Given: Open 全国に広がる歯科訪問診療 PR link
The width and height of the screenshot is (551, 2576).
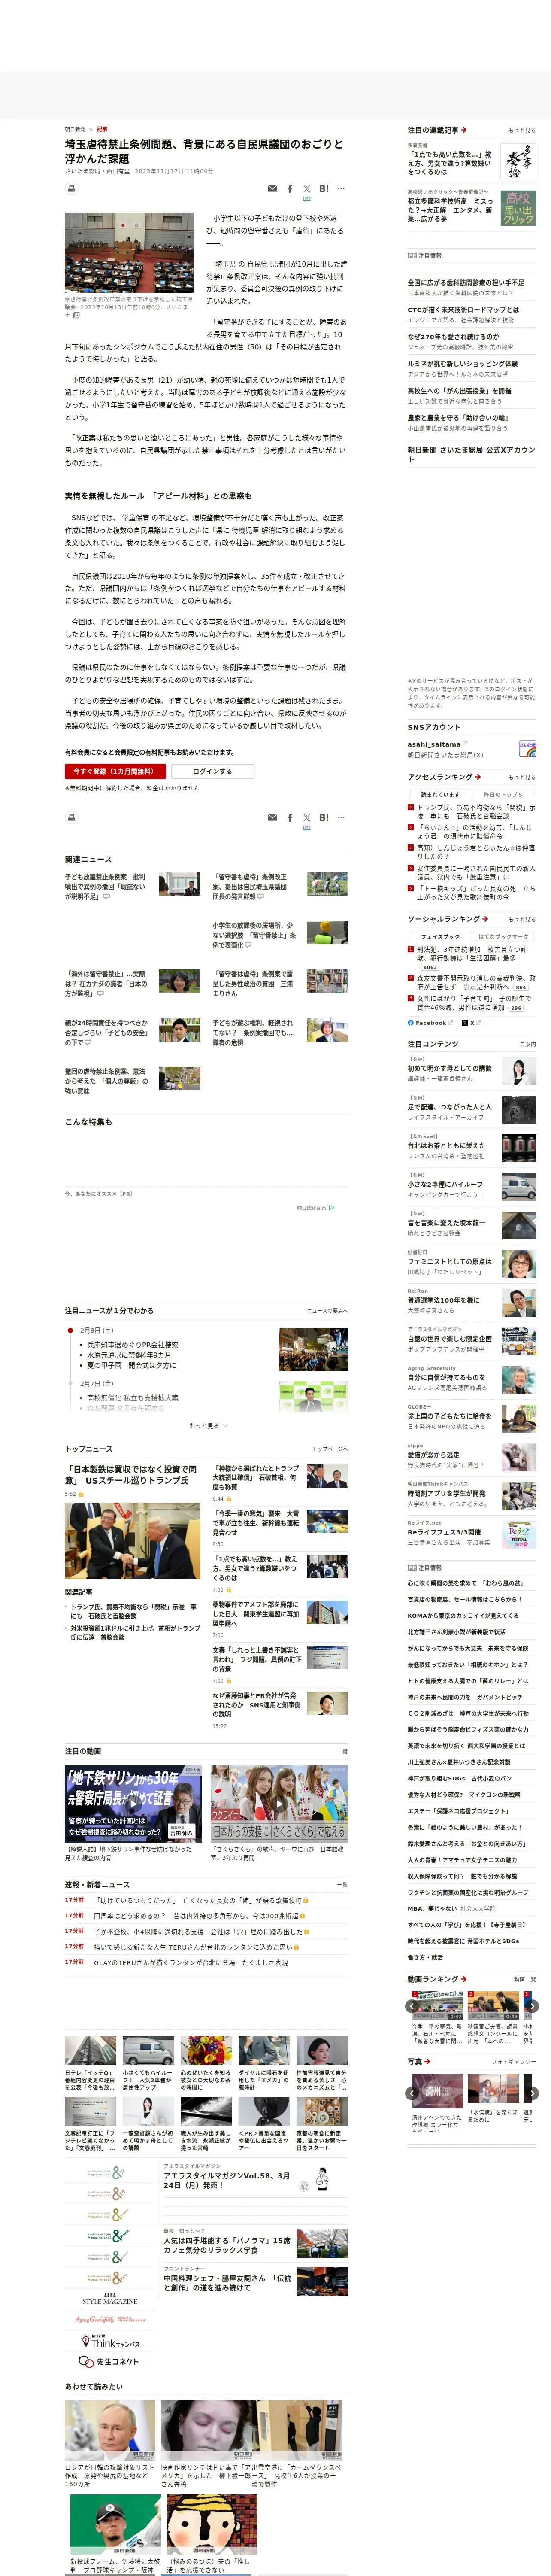Looking at the screenshot, I should click(465, 282).
